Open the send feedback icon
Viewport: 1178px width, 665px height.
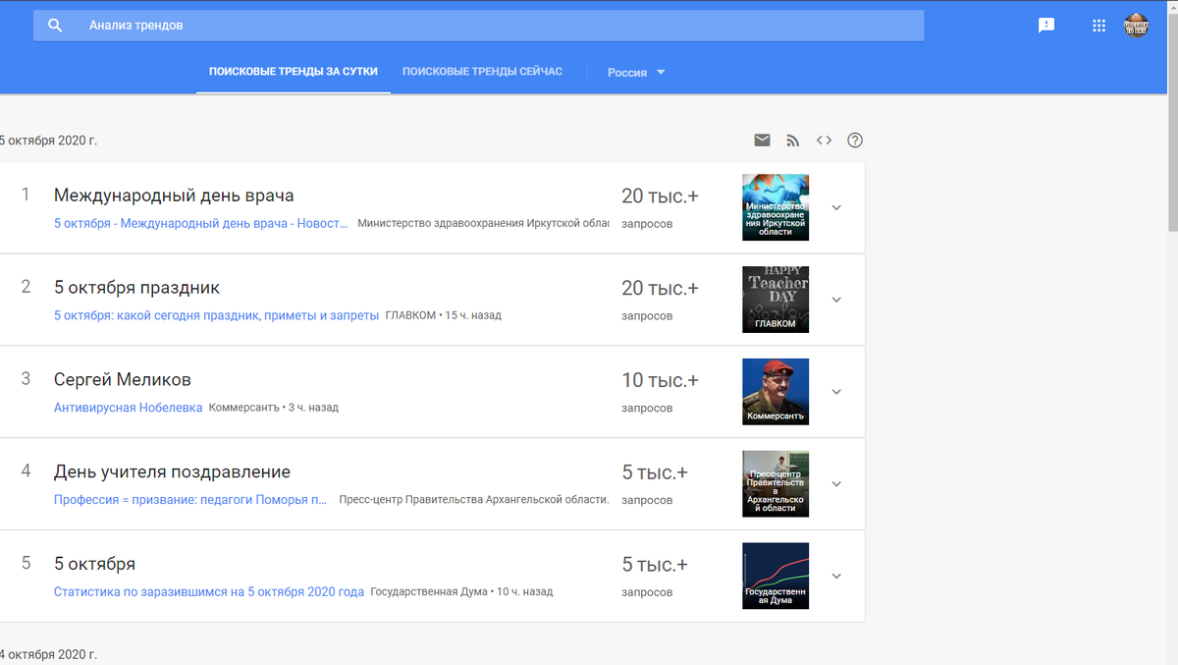[1046, 26]
